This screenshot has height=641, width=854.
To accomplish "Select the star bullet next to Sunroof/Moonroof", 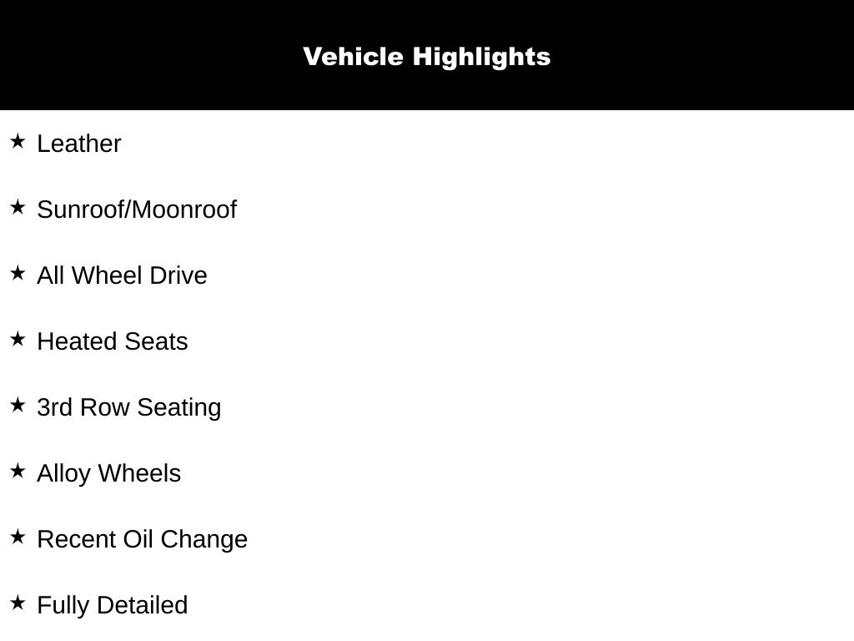I will 18,207.
